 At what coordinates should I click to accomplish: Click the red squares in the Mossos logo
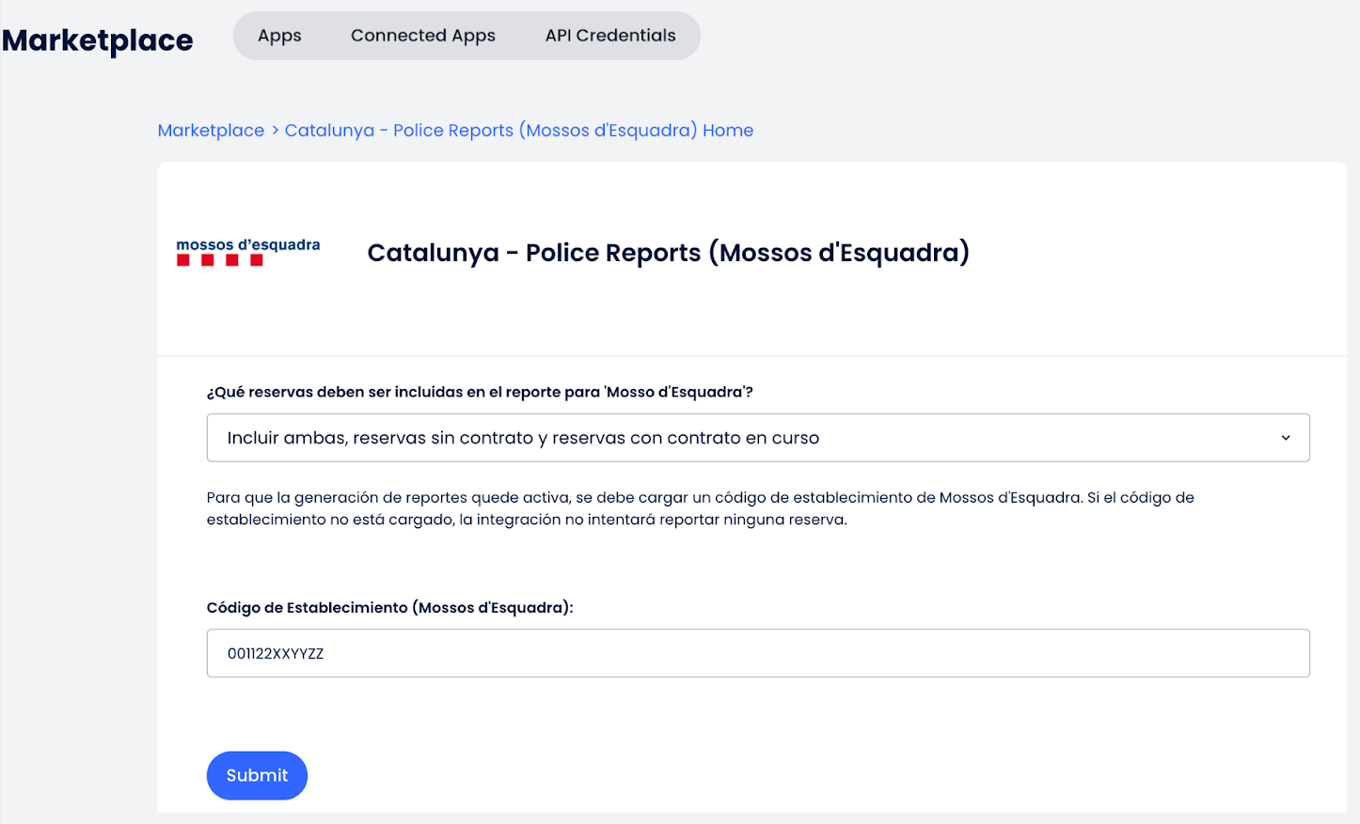pos(220,260)
